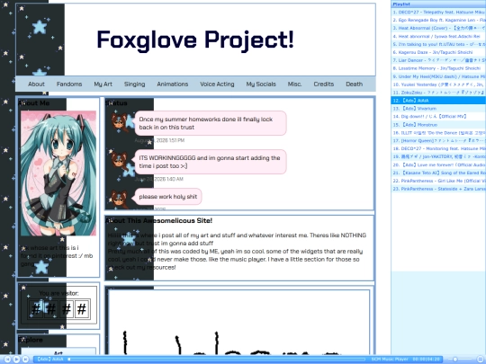
Task: Open My Socials page
Action: pos(261,84)
